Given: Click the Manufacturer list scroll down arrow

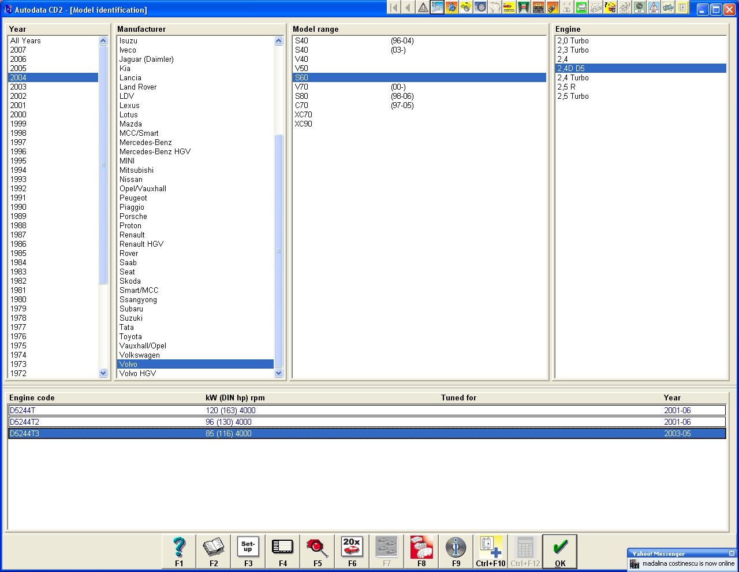Looking at the screenshot, I should coord(279,373).
